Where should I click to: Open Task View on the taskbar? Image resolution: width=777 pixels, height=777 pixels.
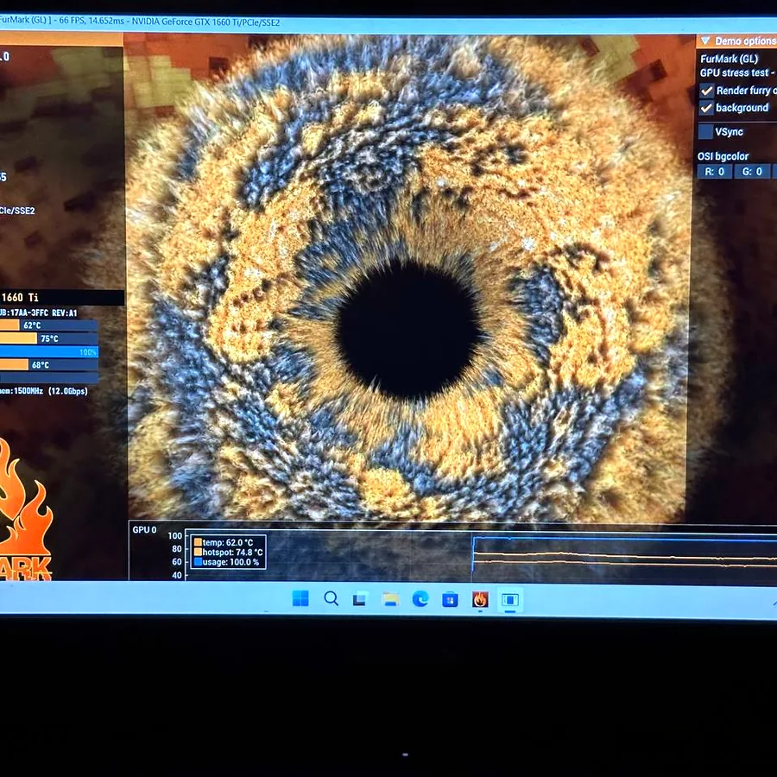pos(360,599)
